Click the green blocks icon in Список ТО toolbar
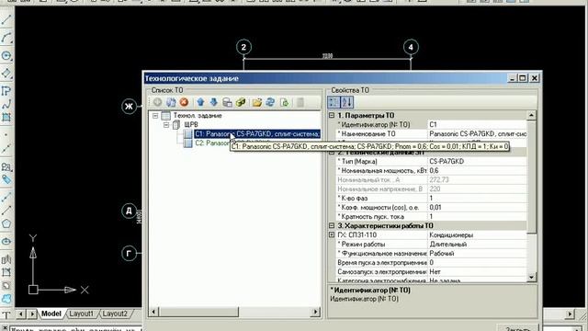This screenshot has height=331, width=588. pos(241,102)
